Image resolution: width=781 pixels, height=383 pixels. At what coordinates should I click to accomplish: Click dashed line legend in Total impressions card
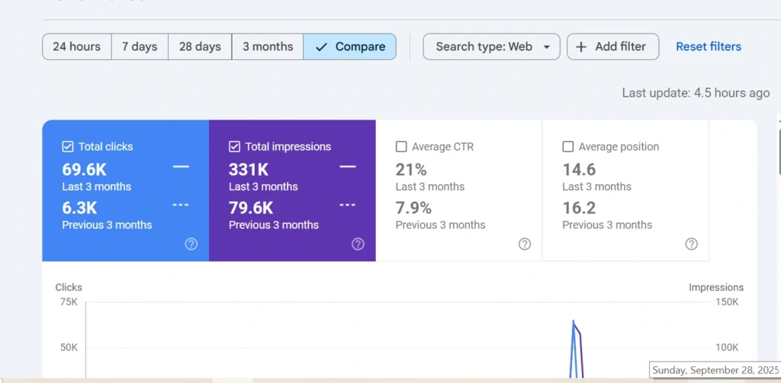347,205
